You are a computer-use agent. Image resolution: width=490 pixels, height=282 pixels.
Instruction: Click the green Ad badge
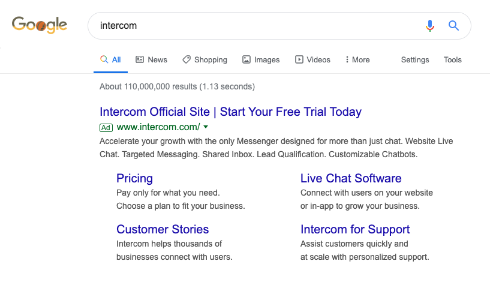[106, 127]
